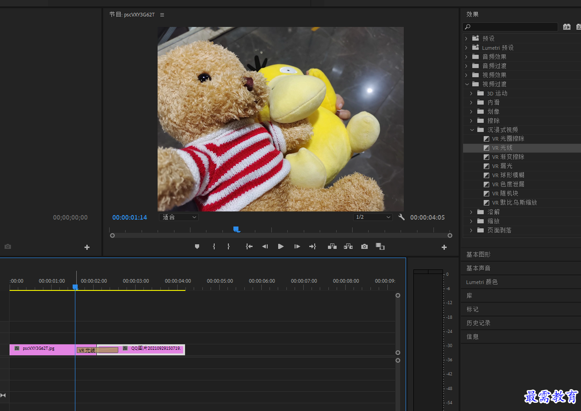Click the effects search field
The height and width of the screenshot is (411, 581).
510,27
